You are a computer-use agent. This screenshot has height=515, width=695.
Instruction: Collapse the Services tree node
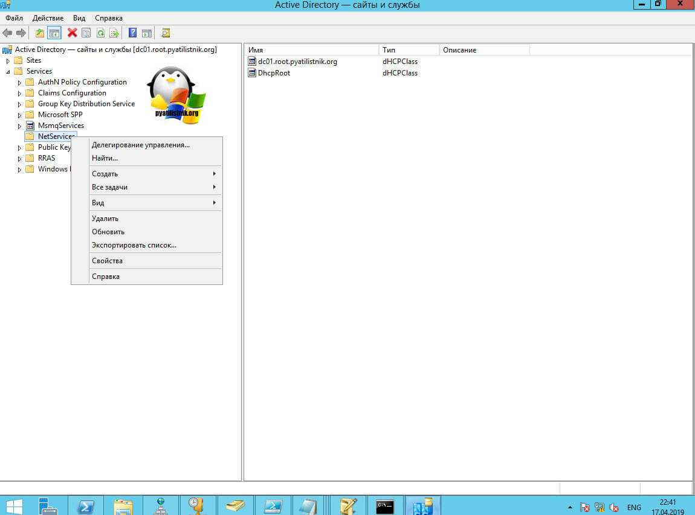(x=8, y=72)
